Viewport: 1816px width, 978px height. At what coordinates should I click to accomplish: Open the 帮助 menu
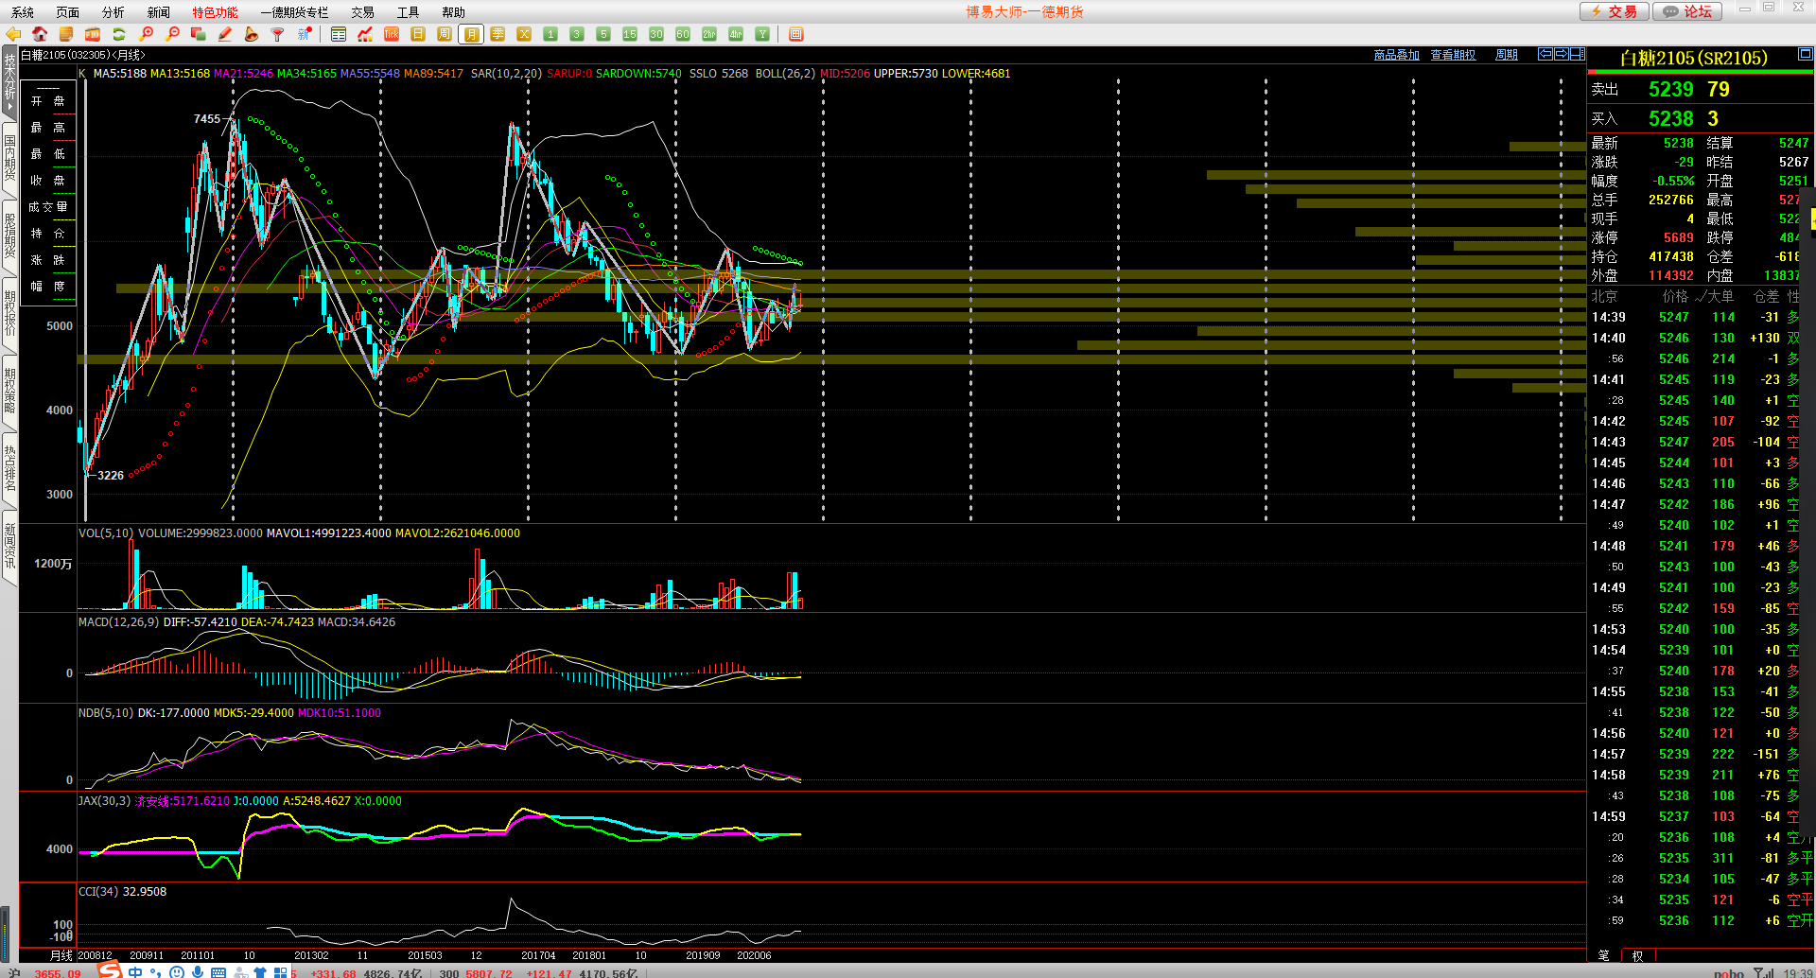tap(453, 12)
